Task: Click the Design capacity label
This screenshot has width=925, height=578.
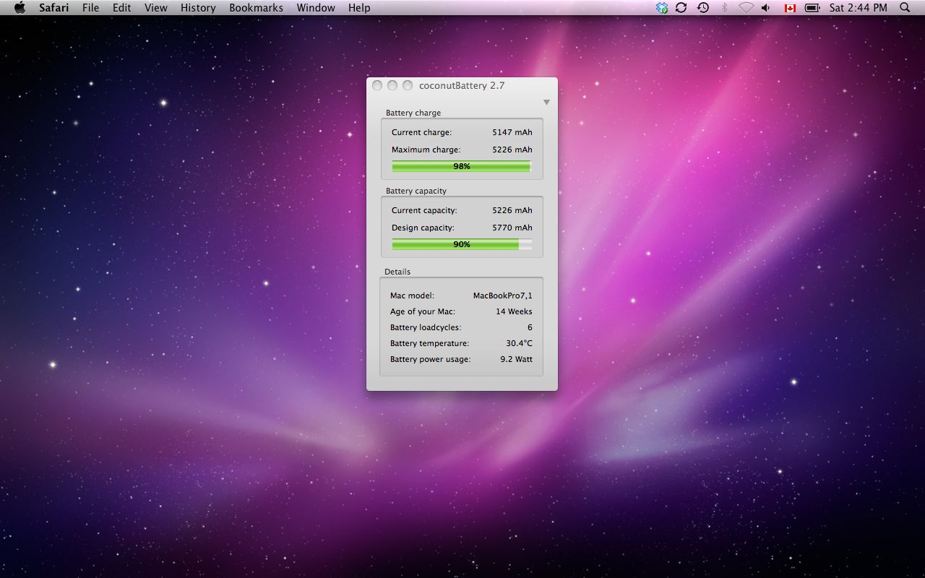Action: click(x=423, y=228)
